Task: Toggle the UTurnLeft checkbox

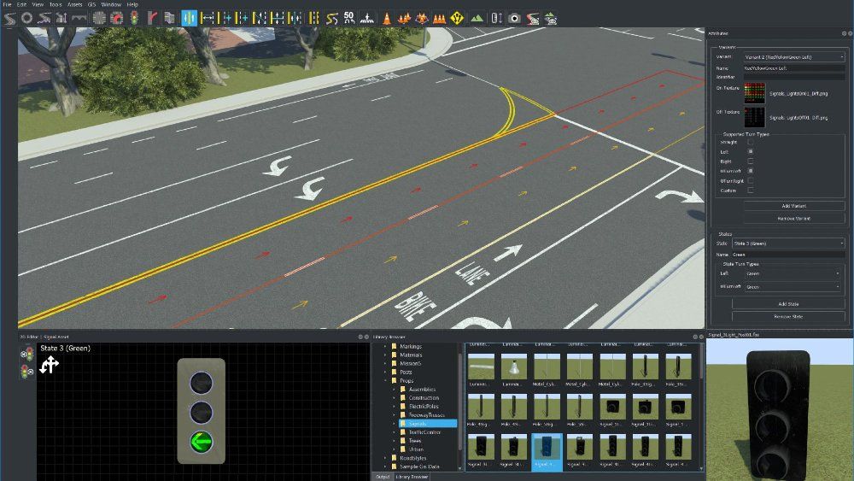Action: (x=751, y=171)
